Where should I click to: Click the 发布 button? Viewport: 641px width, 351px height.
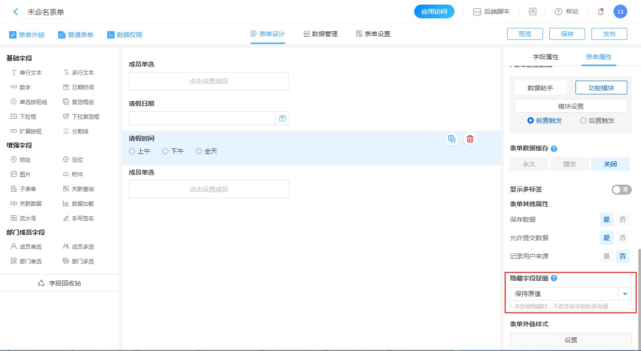click(x=609, y=34)
